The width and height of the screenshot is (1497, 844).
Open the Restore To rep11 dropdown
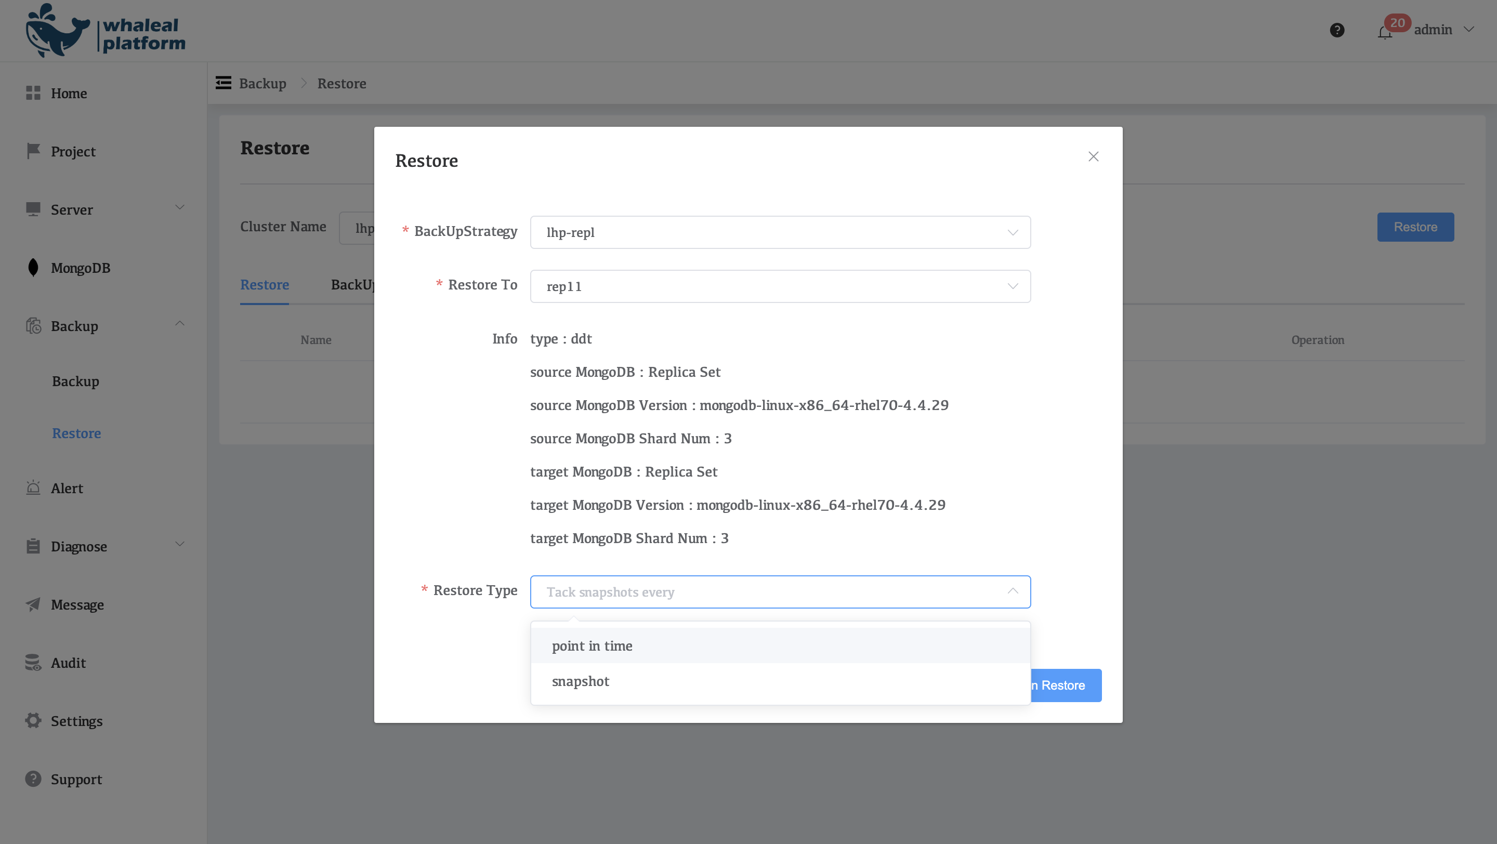[x=780, y=286]
